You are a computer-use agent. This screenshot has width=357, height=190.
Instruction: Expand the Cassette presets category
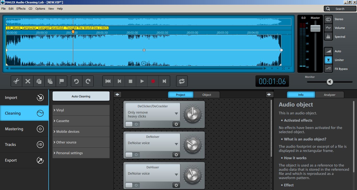coord(81,121)
